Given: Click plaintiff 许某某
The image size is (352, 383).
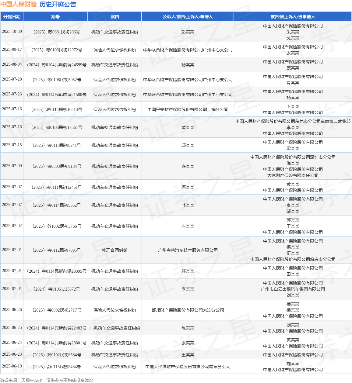Looking at the screenshot, I should [188, 166].
